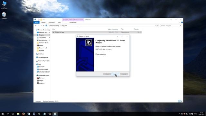Select iReboot 2.0.1.exe file row

(97, 32)
